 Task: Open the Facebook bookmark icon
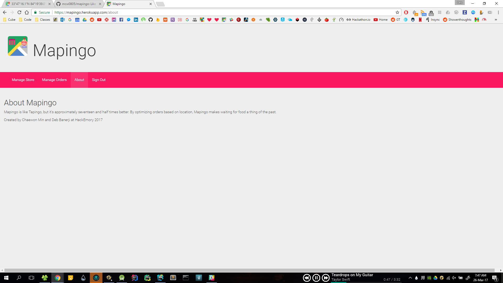point(121,20)
